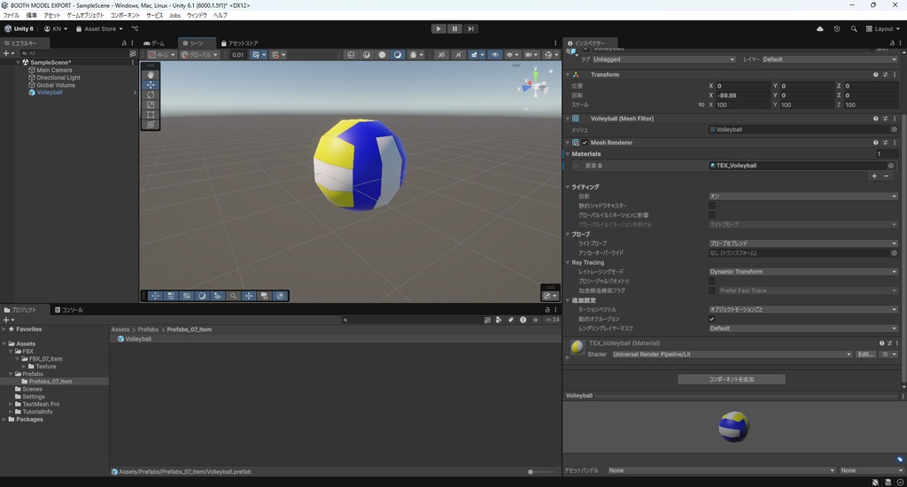The height and width of the screenshot is (487, 907).
Task: Click the コンポーネントを追加 button
Action: pos(731,380)
